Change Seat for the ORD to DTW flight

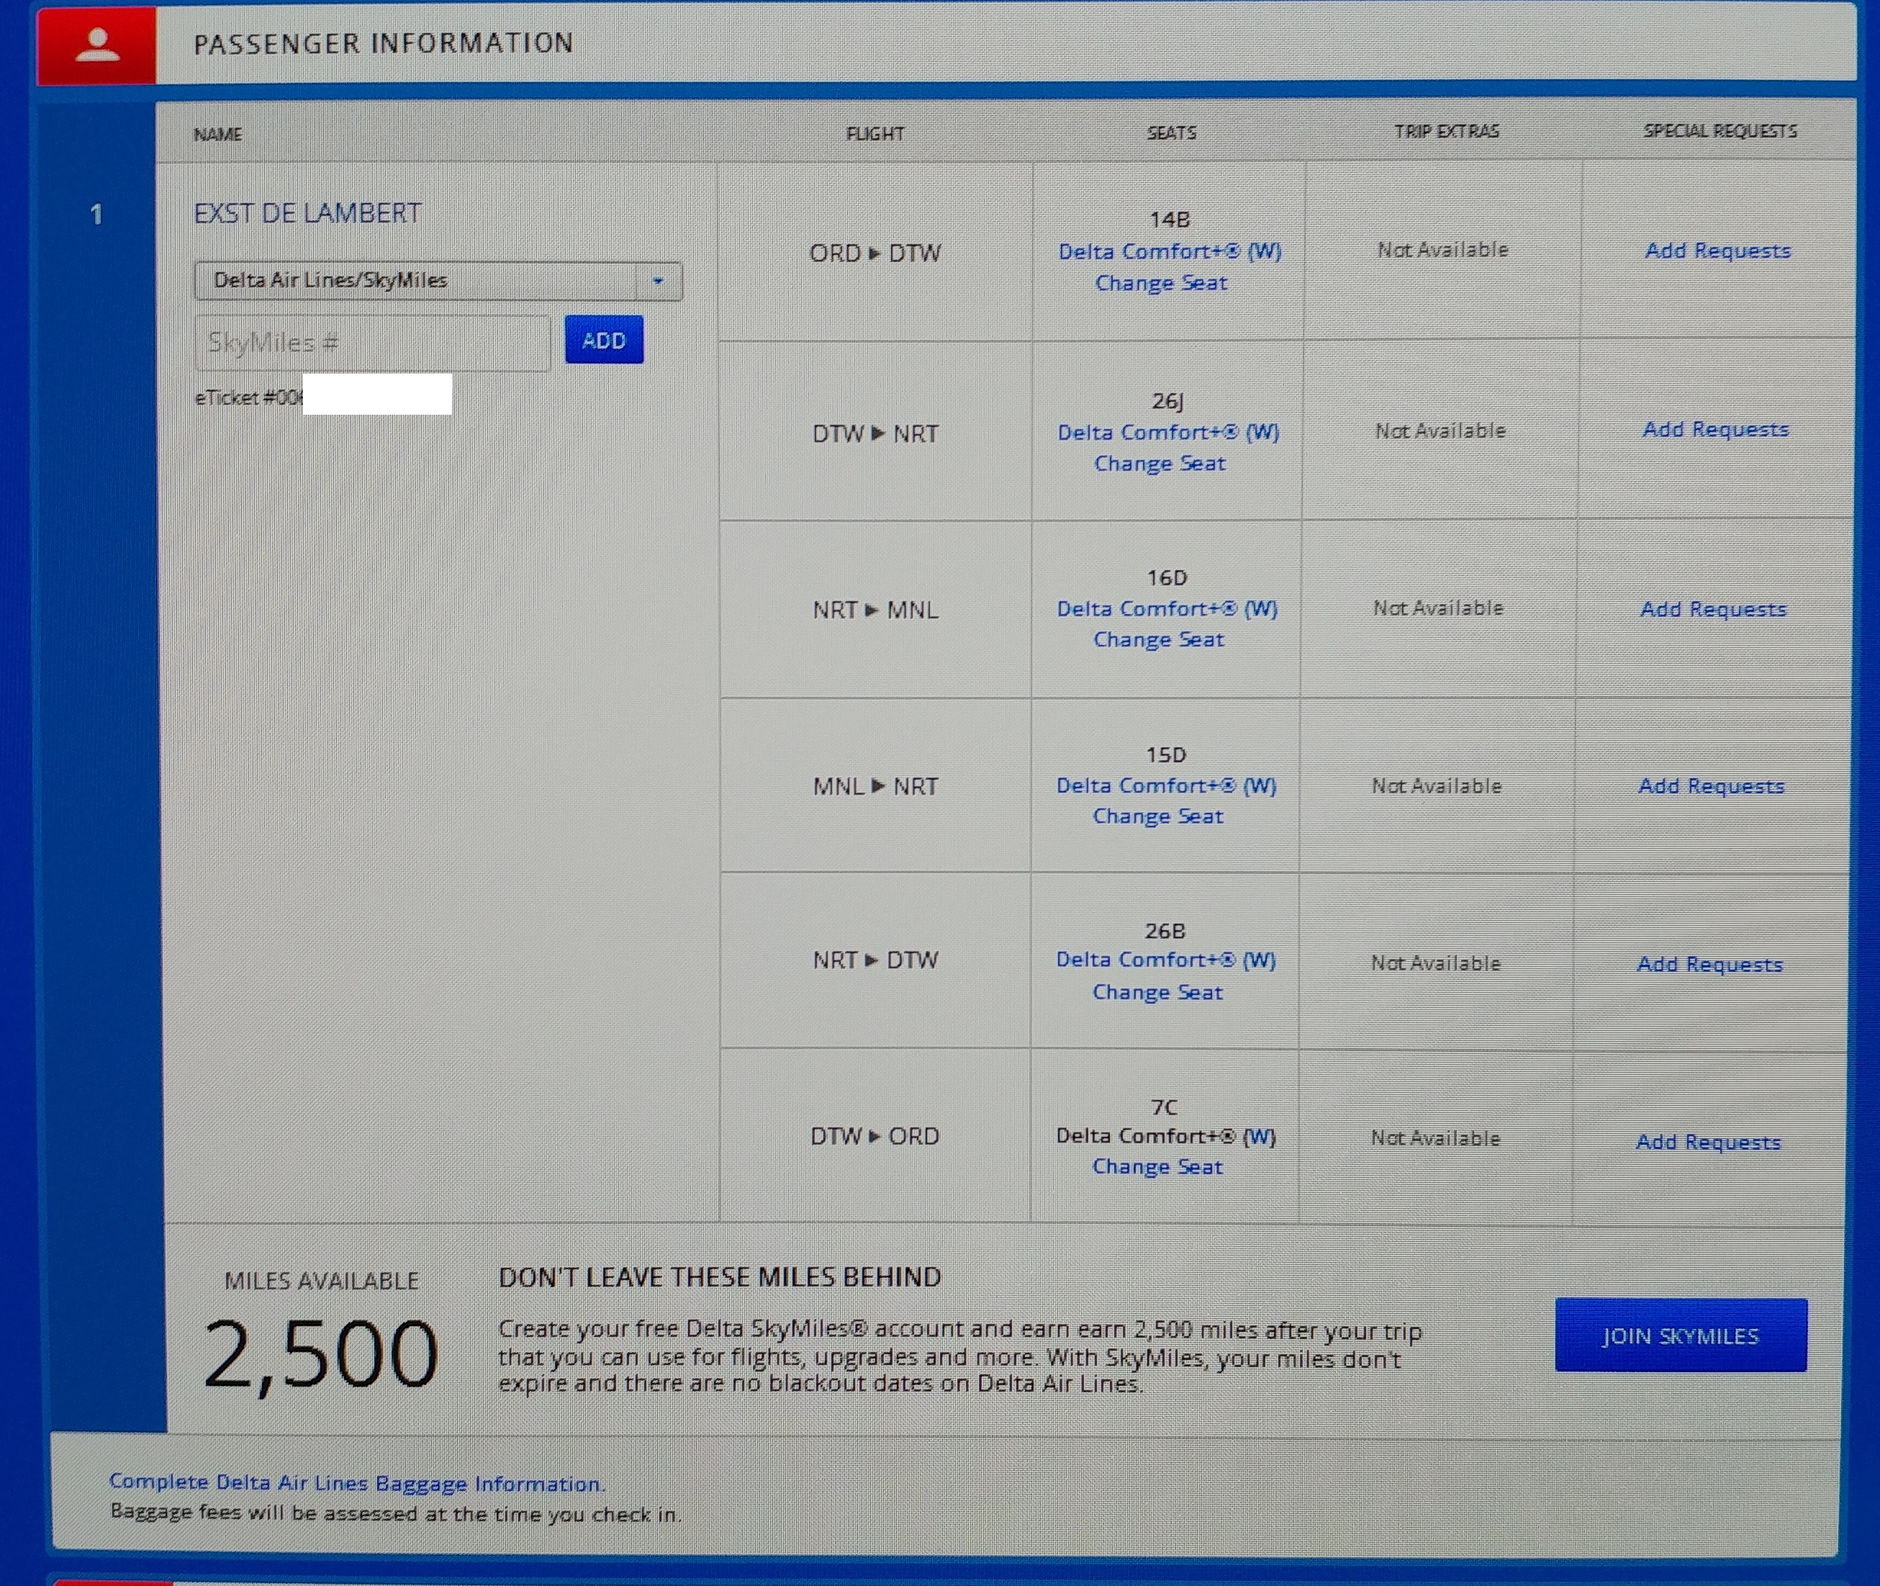(x=1160, y=282)
